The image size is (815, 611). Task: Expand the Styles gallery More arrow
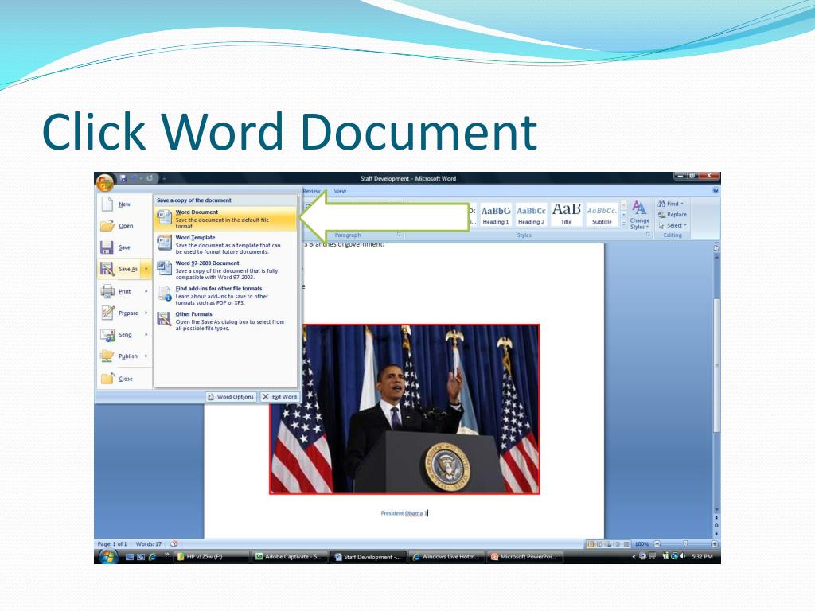[624, 224]
